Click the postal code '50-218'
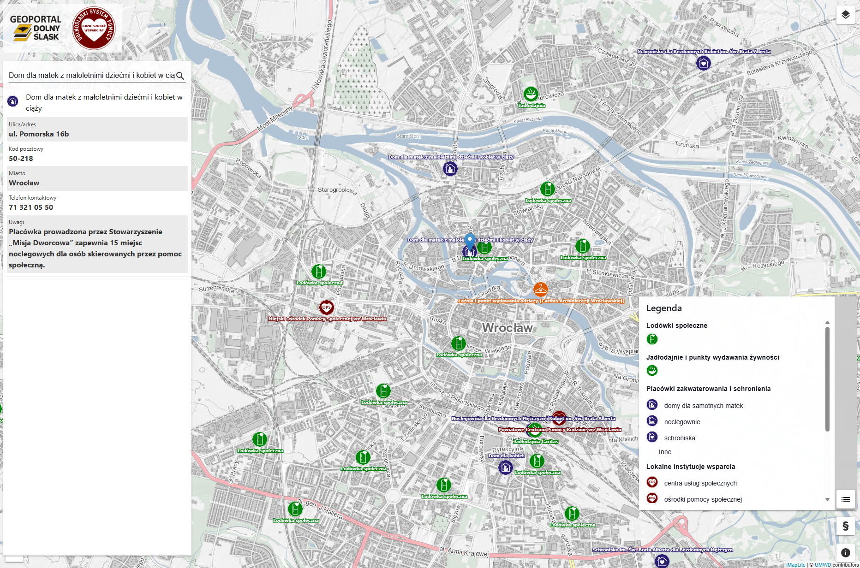 [x=21, y=159]
